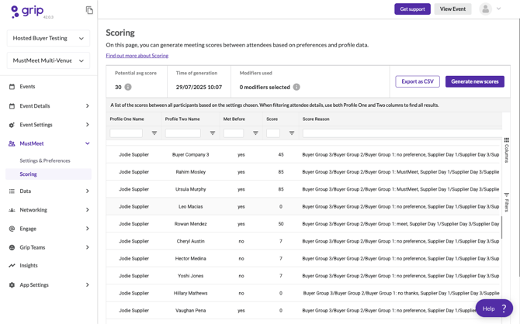The height and width of the screenshot is (324, 520).
Task: Click the Met Before filter input
Action: coord(234,133)
